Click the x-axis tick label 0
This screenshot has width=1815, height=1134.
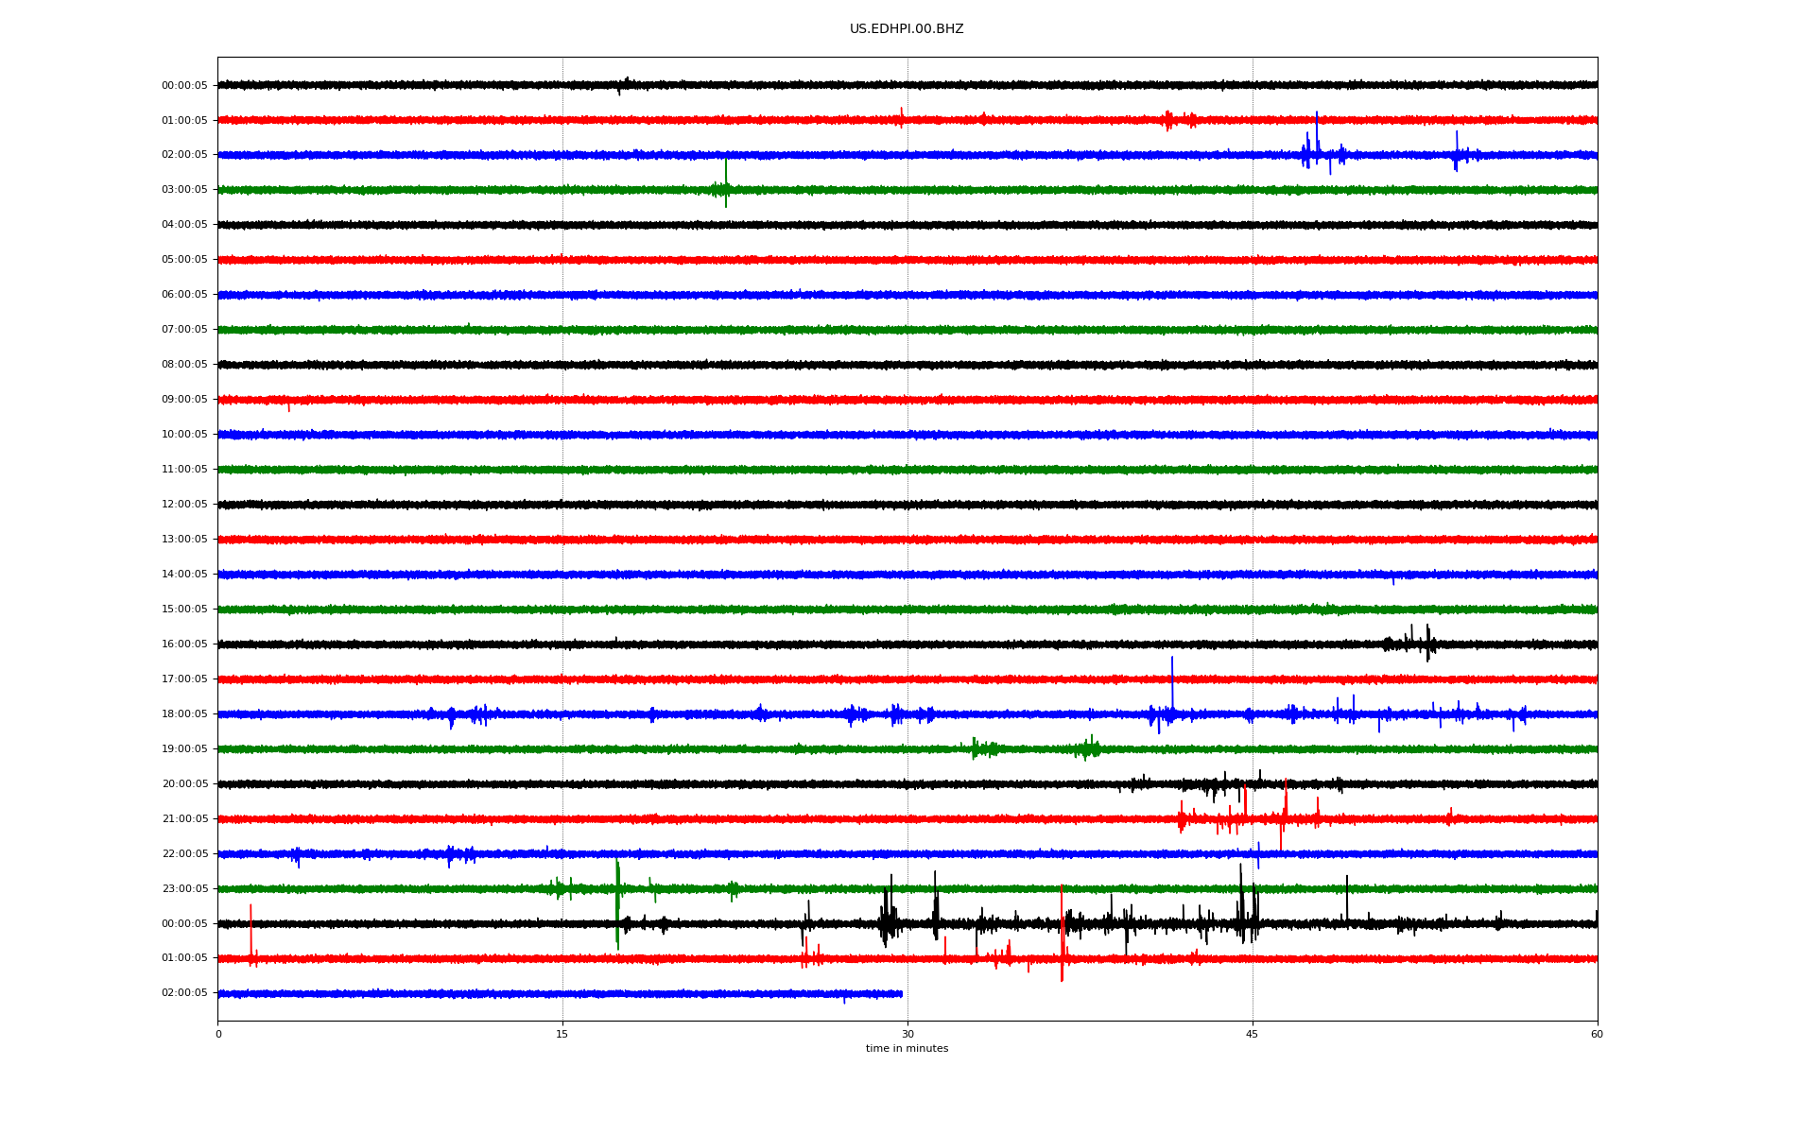pos(218,1034)
